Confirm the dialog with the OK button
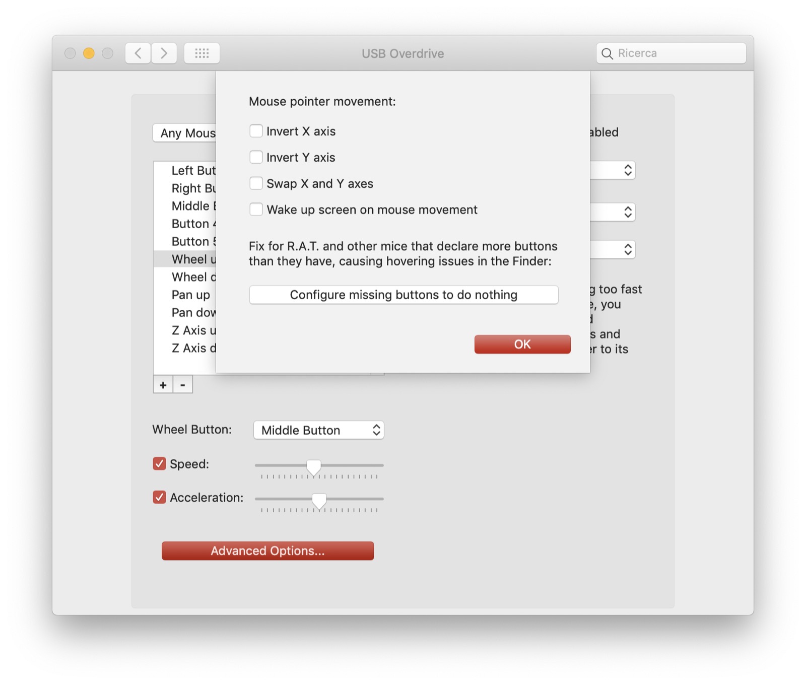Screen dimensions: 806x684 (x=522, y=344)
